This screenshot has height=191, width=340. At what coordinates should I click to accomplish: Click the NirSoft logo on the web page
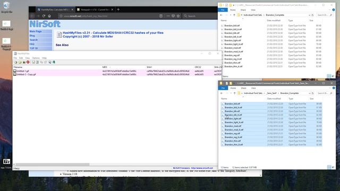(x=45, y=24)
